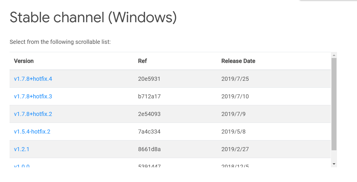Screen dimensions: 357x182
Task: Select the b712a17 ref cell
Action: pos(149,96)
